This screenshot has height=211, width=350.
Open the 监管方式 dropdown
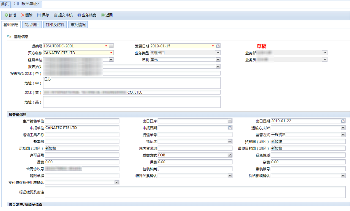point(343,135)
